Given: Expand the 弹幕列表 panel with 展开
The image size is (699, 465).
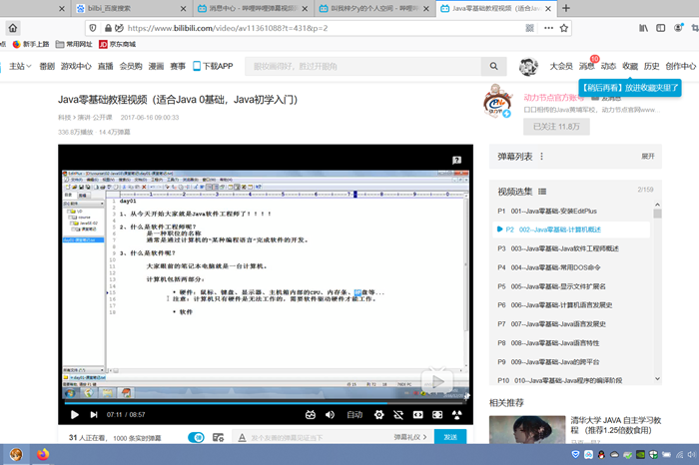Looking at the screenshot, I should tap(647, 157).
